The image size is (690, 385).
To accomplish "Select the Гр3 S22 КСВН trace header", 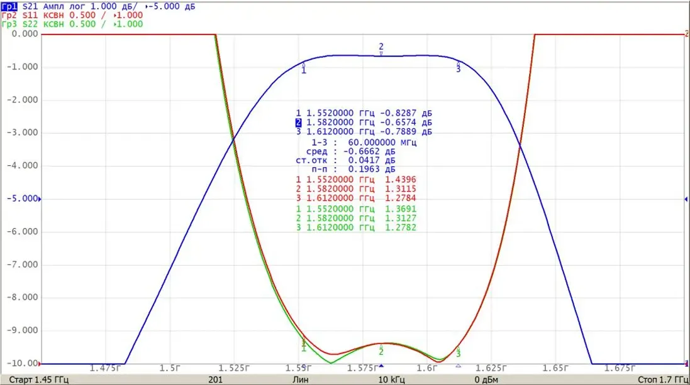I will [72, 24].
